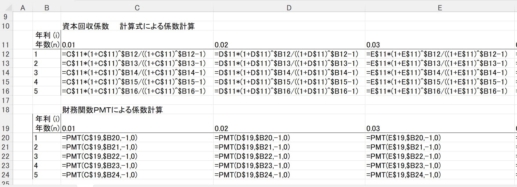Click the 0.02 rate cell in row 11

[x=221, y=45]
